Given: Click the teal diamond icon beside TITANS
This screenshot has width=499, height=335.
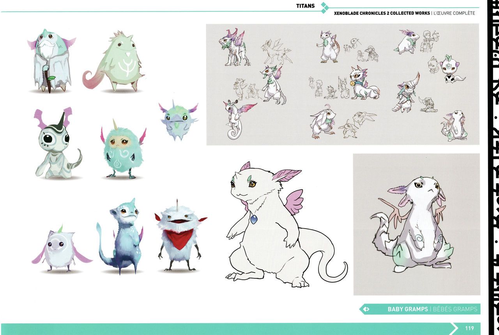Looking at the screenshot, I should (x=324, y=8).
